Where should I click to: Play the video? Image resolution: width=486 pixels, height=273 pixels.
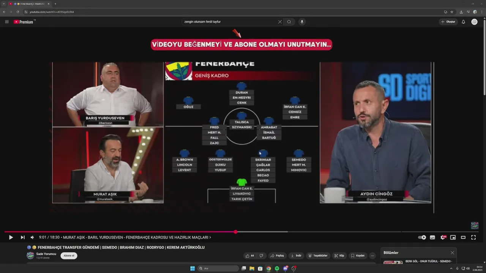(x=11, y=237)
